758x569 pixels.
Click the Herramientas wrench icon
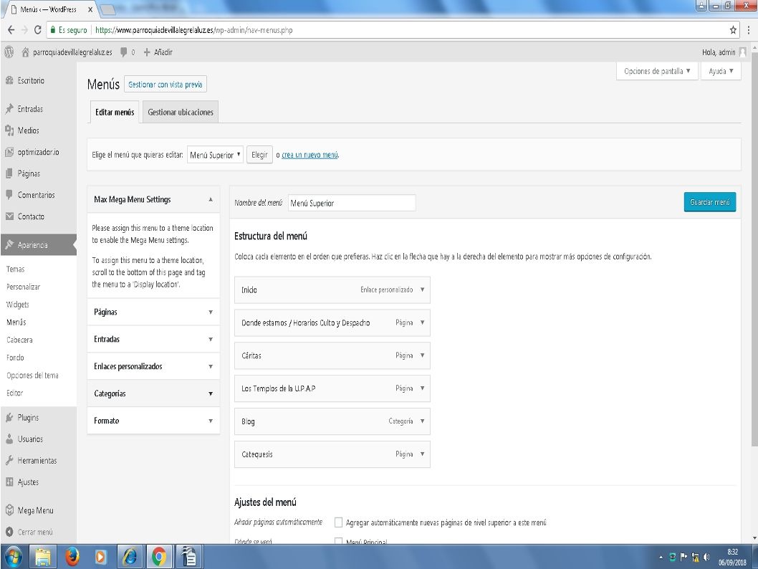(x=9, y=460)
